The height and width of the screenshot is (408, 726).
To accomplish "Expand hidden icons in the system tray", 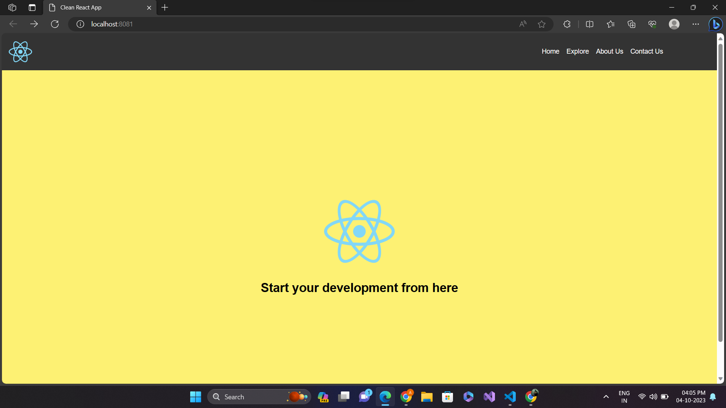I will point(606,397).
